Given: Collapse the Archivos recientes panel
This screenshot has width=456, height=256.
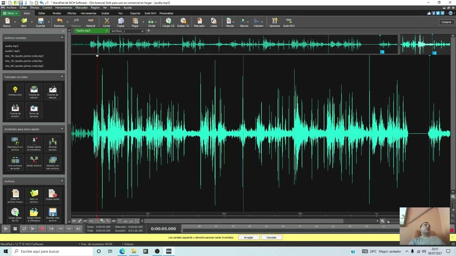Looking at the screenshot, I should 62,37.
